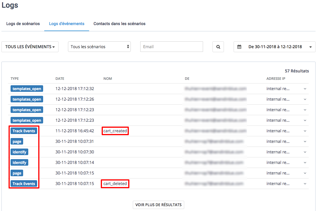The image size is (317, 211).
Task: Expand the row dated 12-12-2018 17:12:26
Action: click(305, 99)
